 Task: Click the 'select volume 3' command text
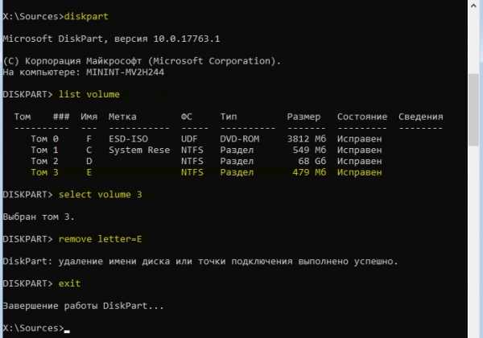coord(100,195)
